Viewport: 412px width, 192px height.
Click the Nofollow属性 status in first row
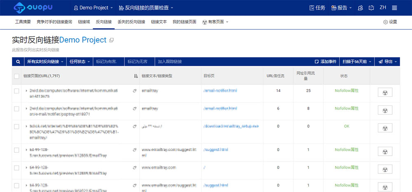tap(346, 91)
